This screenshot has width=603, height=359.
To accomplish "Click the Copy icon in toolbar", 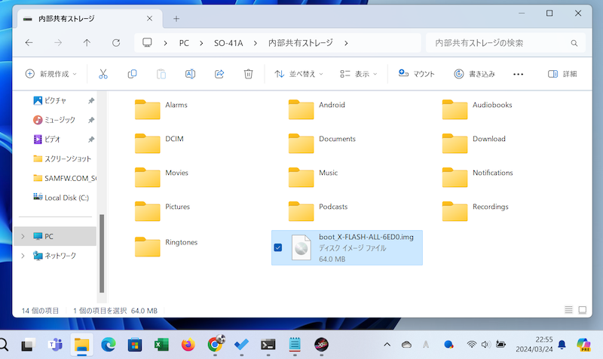I will [132, 74].
